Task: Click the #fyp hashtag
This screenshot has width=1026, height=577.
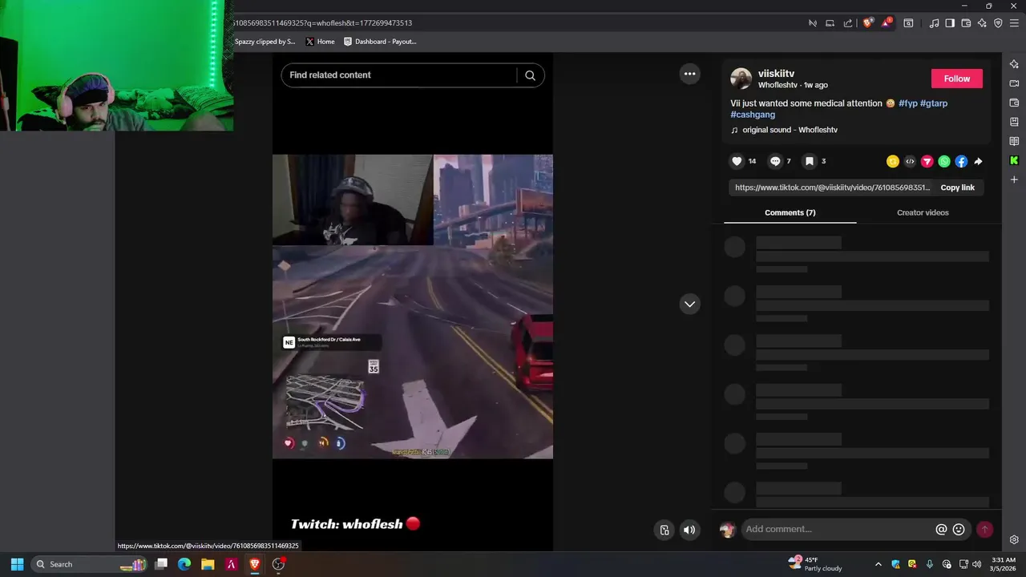Action: pyautogui.click(x=907, y=103)
